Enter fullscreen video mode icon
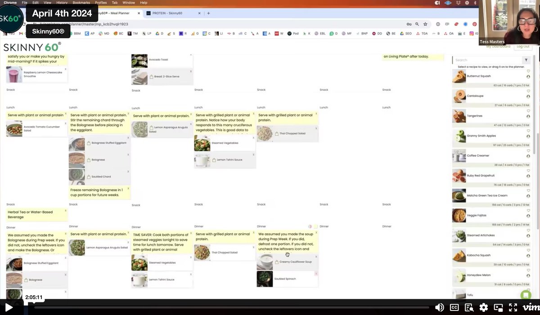The width and height of the screenshot is (540, 315). coord(513,308)
